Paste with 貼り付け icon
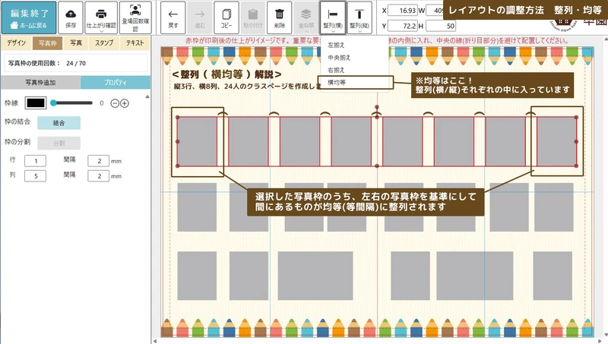Viewport: 608px width, 344px height. click(253, 17)
